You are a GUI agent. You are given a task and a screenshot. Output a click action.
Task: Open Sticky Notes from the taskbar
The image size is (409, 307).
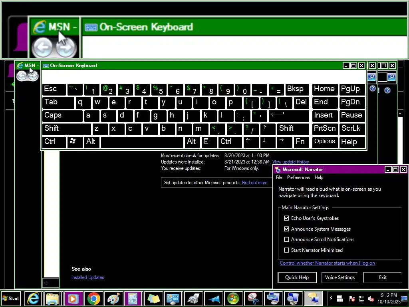click(153, 298)
